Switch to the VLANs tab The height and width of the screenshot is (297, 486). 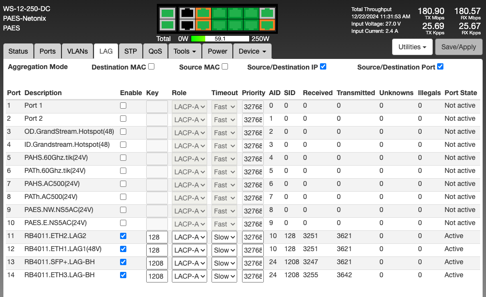coord(77,51)
